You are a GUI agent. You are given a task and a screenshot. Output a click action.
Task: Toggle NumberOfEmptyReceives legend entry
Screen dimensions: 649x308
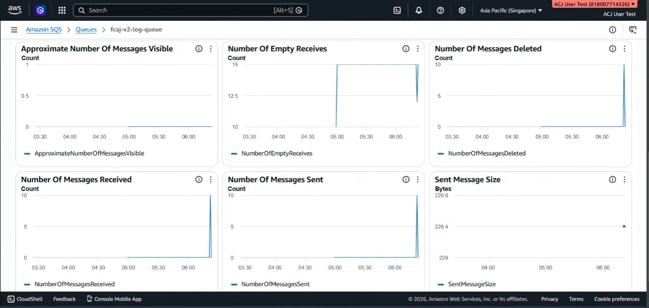(272, 154)
